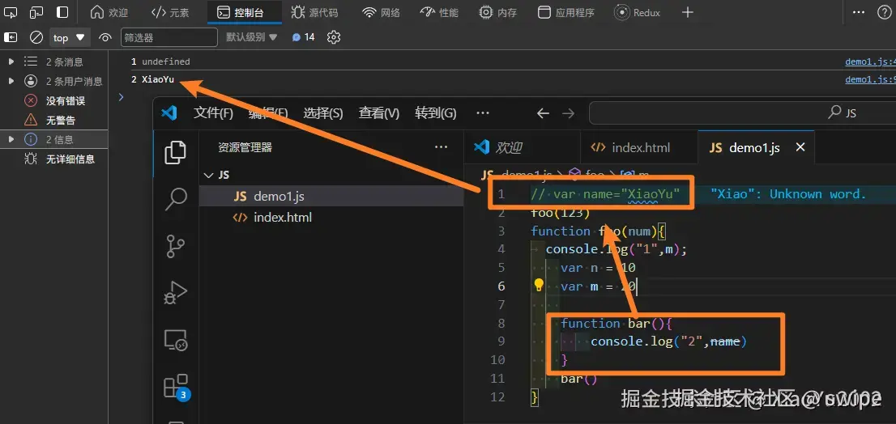This screenshot has height=424, width=896.
Task: Switch to the 网络 tab
Action: click(x=382, y=12)
